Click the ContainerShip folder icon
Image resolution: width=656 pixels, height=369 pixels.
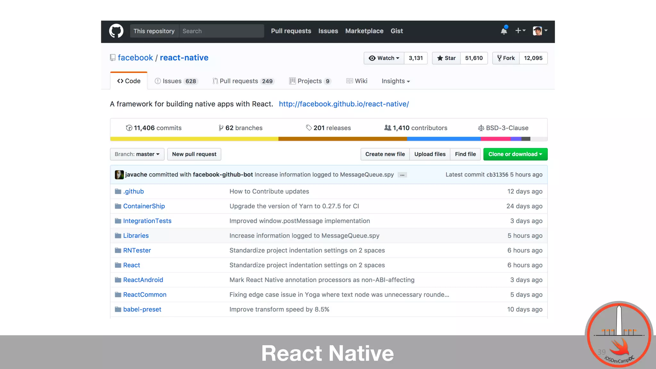click(x=118, y=206)
